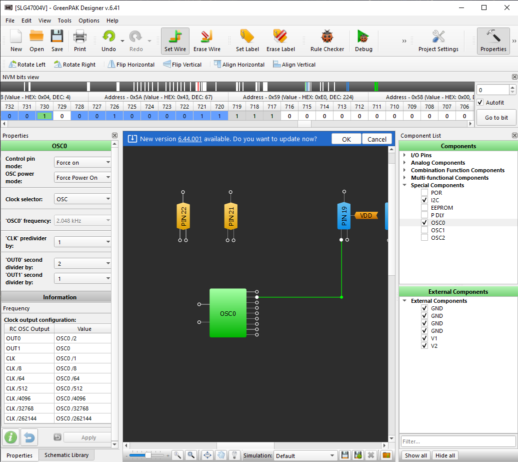Save the project via the Save toolbar icon
Screen dimensions: 518x462
click(x=57, y=41)
